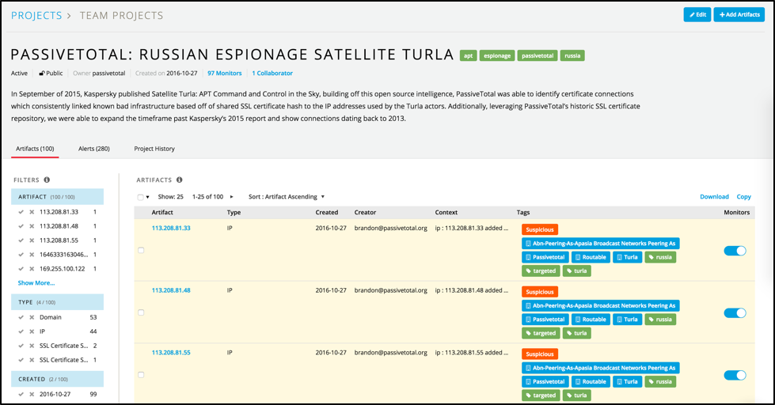The width and height of the screenshot is (775, 405).
Task: Click Suspicious tag in 113.208.81.33 row
Action: pyautogui.click(x=540, y=229)
